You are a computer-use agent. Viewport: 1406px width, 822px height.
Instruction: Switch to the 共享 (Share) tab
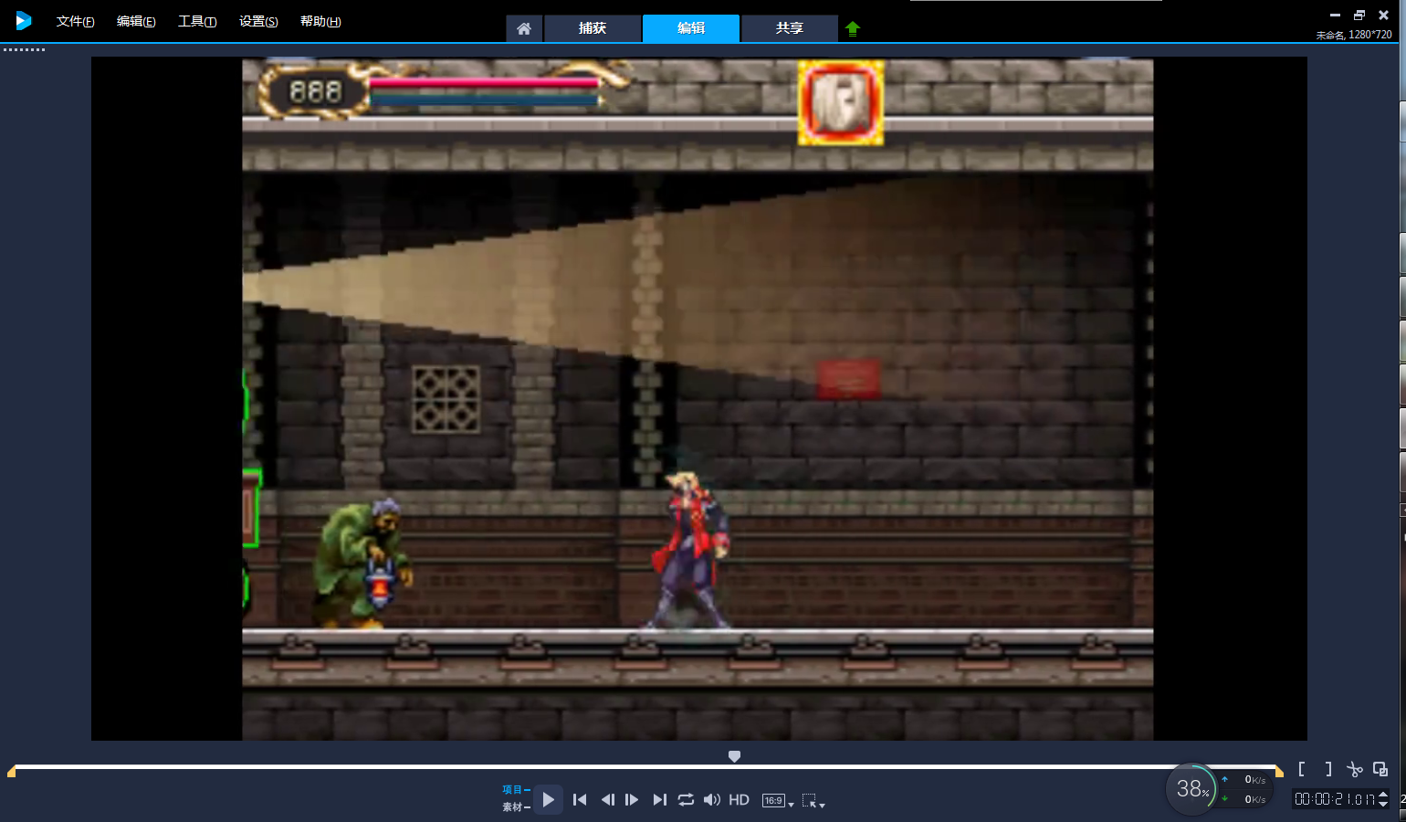coord(790,28)
